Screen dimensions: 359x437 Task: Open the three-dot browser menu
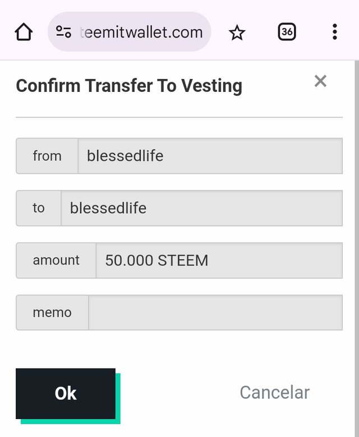coord(334,32)
